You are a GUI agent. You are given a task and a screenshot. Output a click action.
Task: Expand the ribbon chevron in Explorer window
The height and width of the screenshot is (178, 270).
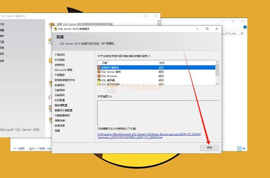(240, 27)
